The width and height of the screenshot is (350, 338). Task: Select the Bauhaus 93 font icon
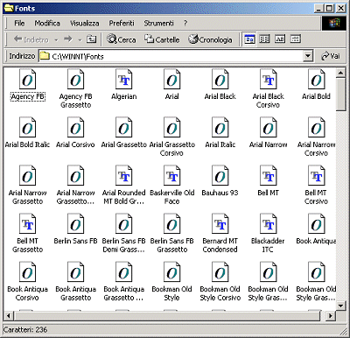(x=220, y=175)
